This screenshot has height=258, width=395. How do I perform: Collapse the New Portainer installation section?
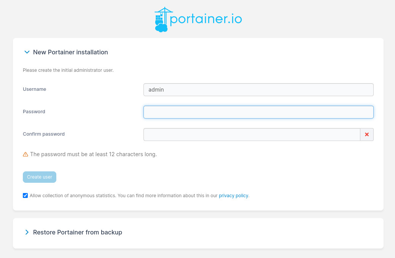click(27, 52)
